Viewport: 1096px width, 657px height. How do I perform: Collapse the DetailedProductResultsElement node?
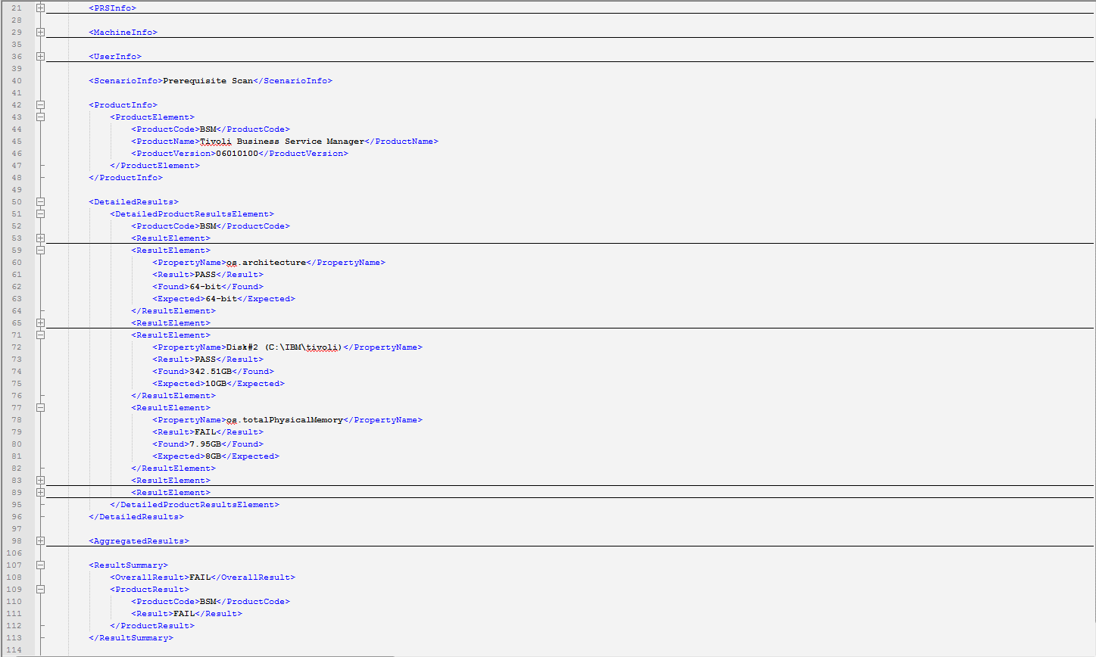(40, 213)
